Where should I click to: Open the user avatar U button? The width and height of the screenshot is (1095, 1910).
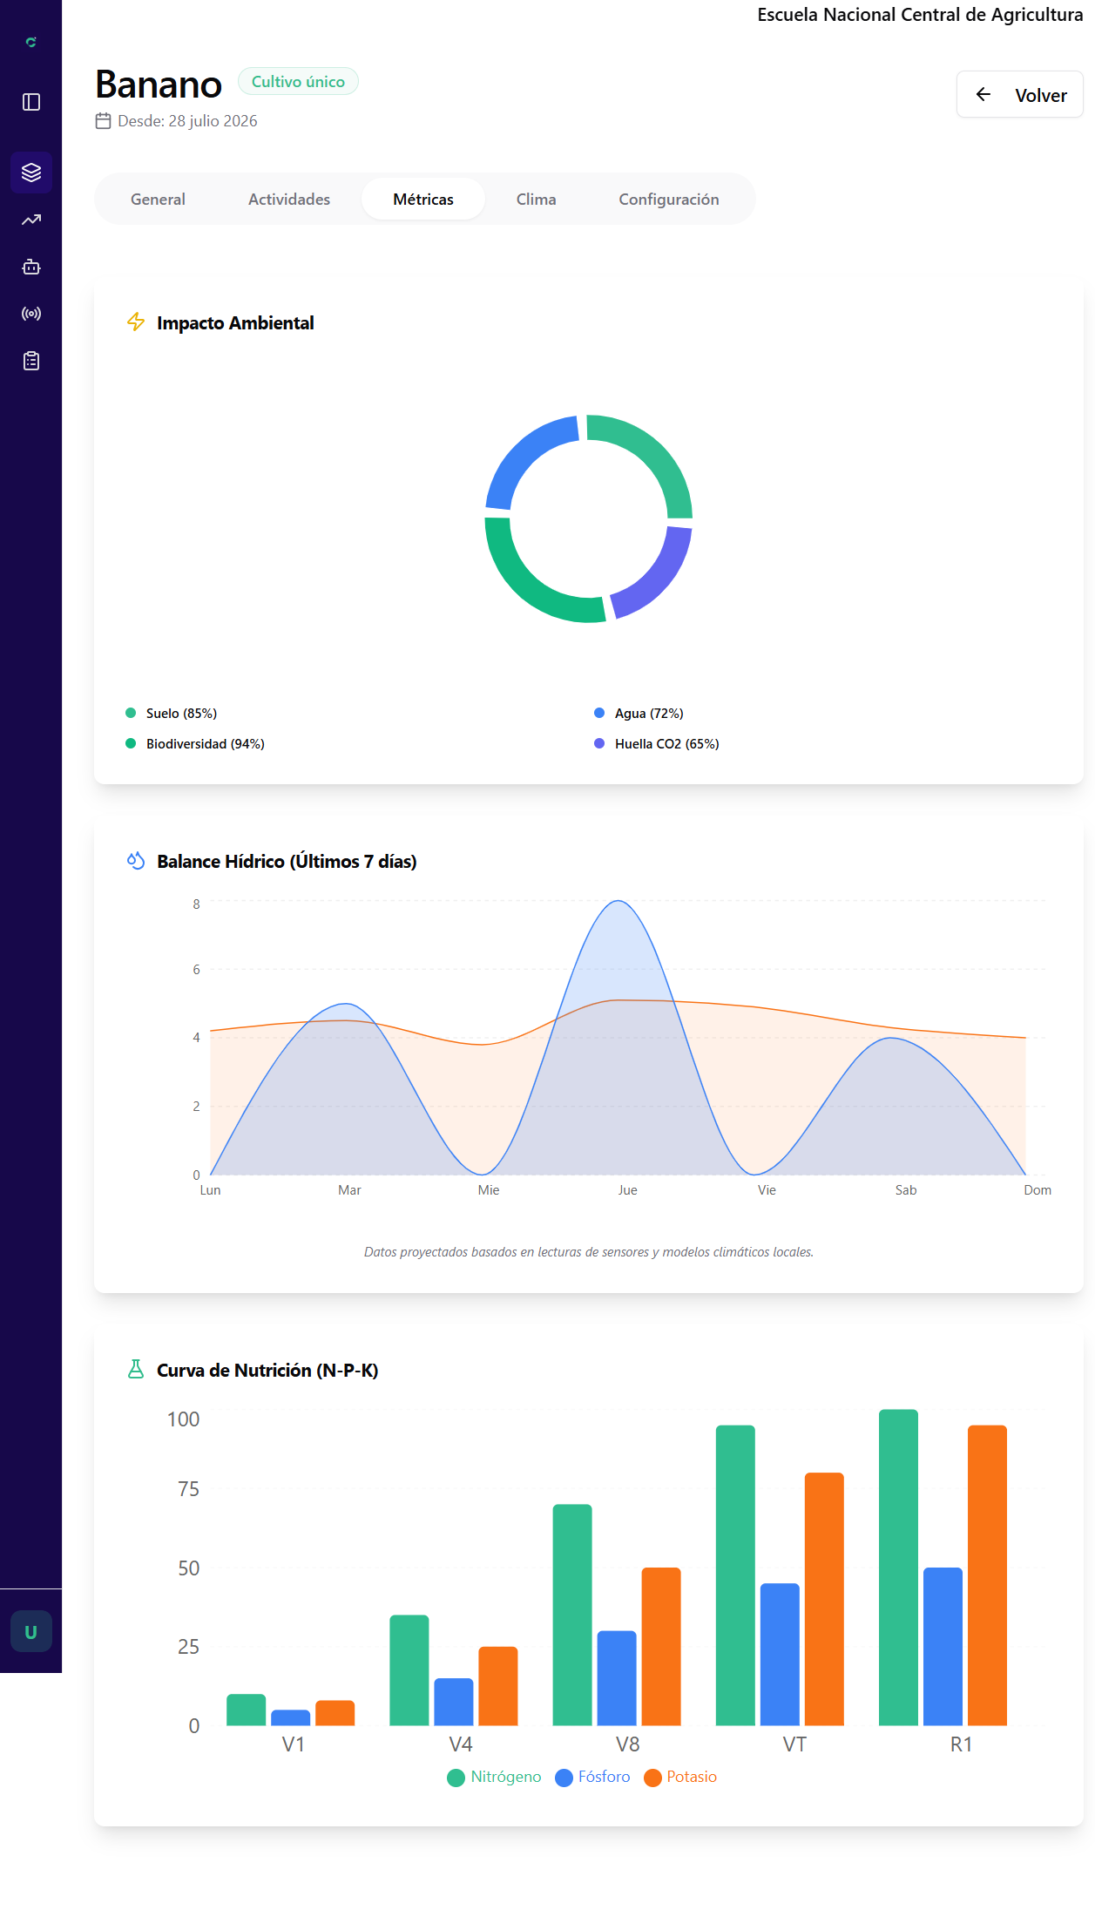(x=31, y=1631)
